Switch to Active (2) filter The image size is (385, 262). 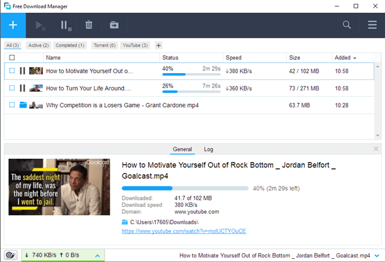point(38,45)
